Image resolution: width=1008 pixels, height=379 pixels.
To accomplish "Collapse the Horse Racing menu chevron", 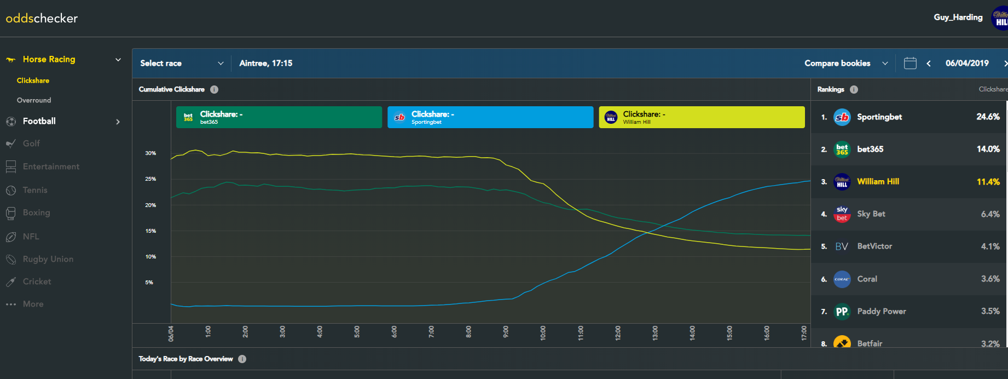I will point(118,60).
